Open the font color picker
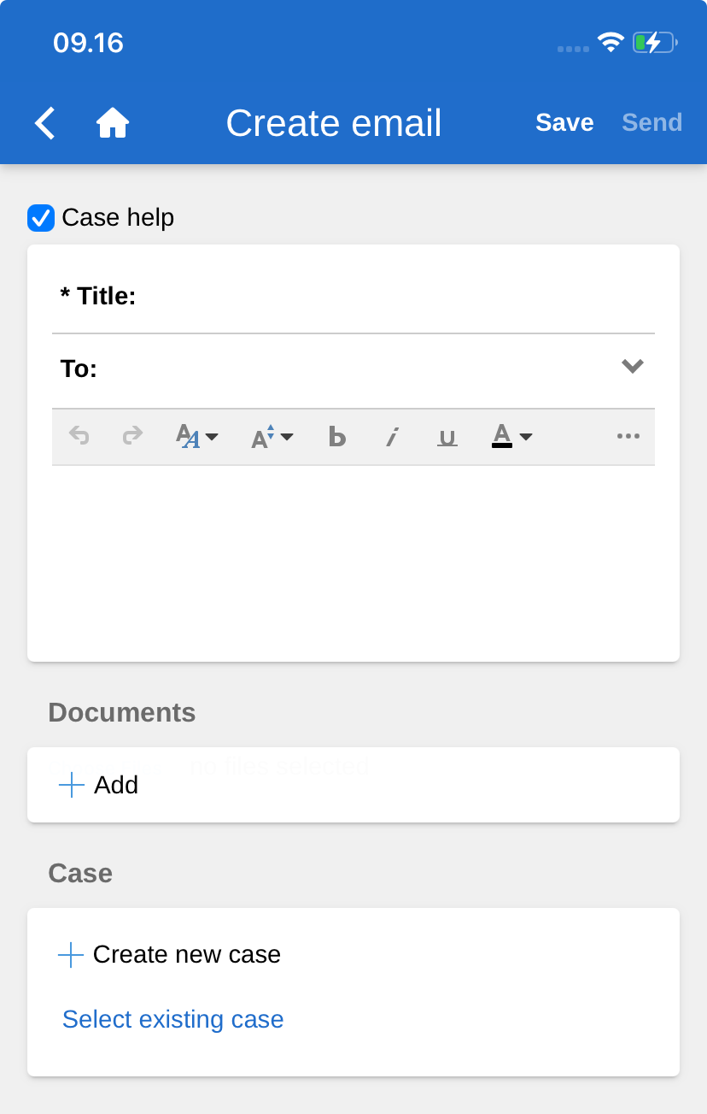 [512, 437]
